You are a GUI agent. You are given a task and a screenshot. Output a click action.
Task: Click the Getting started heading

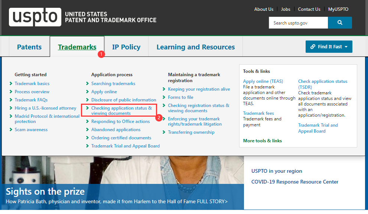[x=30, y=75]
